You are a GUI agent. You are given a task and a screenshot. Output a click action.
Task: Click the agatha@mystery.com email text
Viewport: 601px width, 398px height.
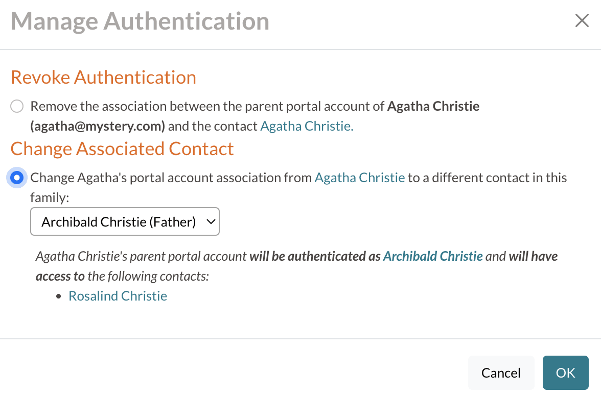pyautogui.click(x=98, y=126)
